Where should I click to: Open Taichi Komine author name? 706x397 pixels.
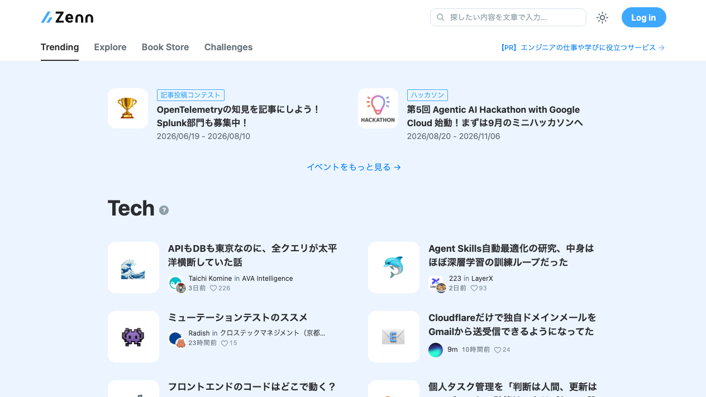210,279
